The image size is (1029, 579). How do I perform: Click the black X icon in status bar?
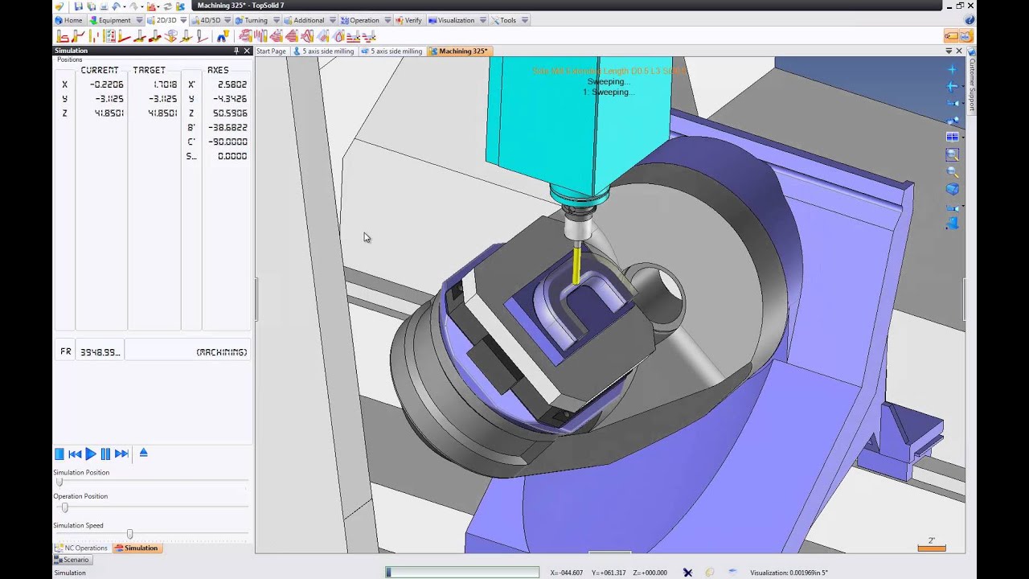pos(687,573)
